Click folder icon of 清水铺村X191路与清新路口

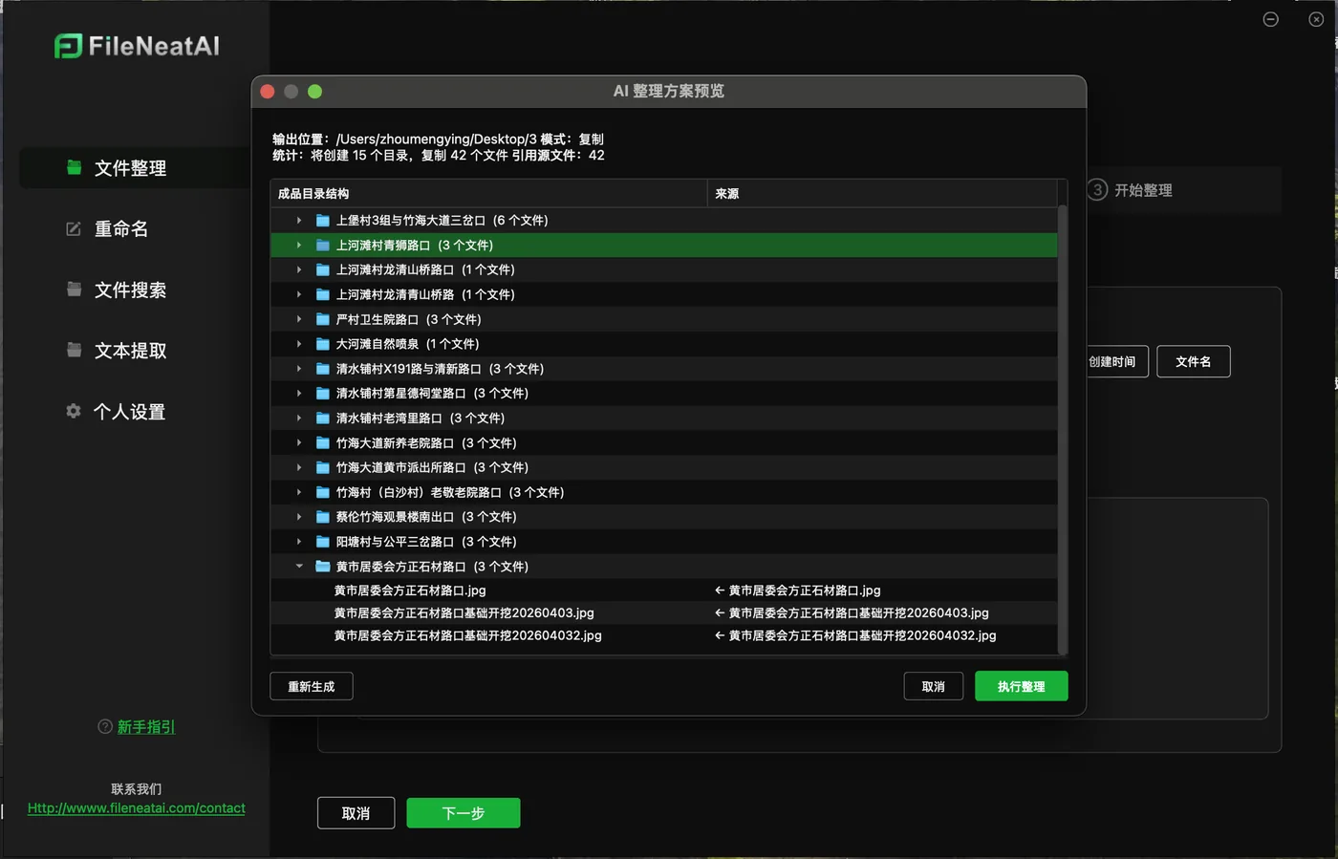323,369
